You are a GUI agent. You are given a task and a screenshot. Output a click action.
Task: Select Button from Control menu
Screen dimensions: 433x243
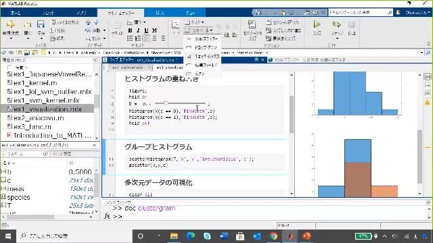[x=202, y=74]
